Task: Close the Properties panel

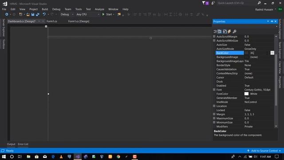Action: [276, 21]
